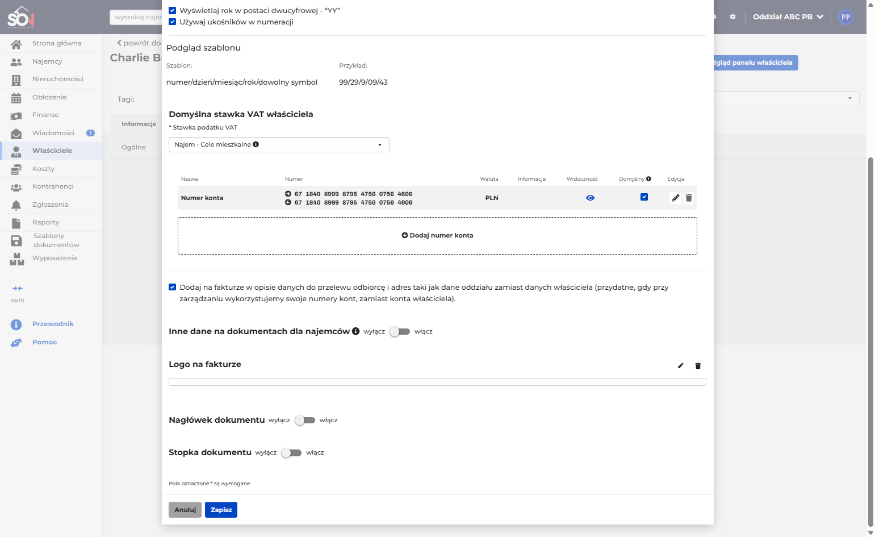
Task: Click the logo upload field under Logo na fakturze
Action: (437, 382)
